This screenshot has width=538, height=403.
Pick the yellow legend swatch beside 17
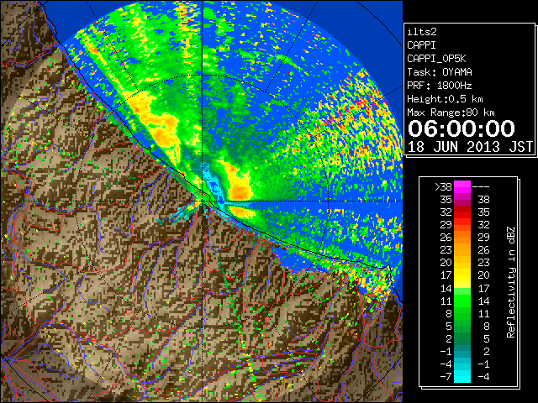click(x=462, y=275)
